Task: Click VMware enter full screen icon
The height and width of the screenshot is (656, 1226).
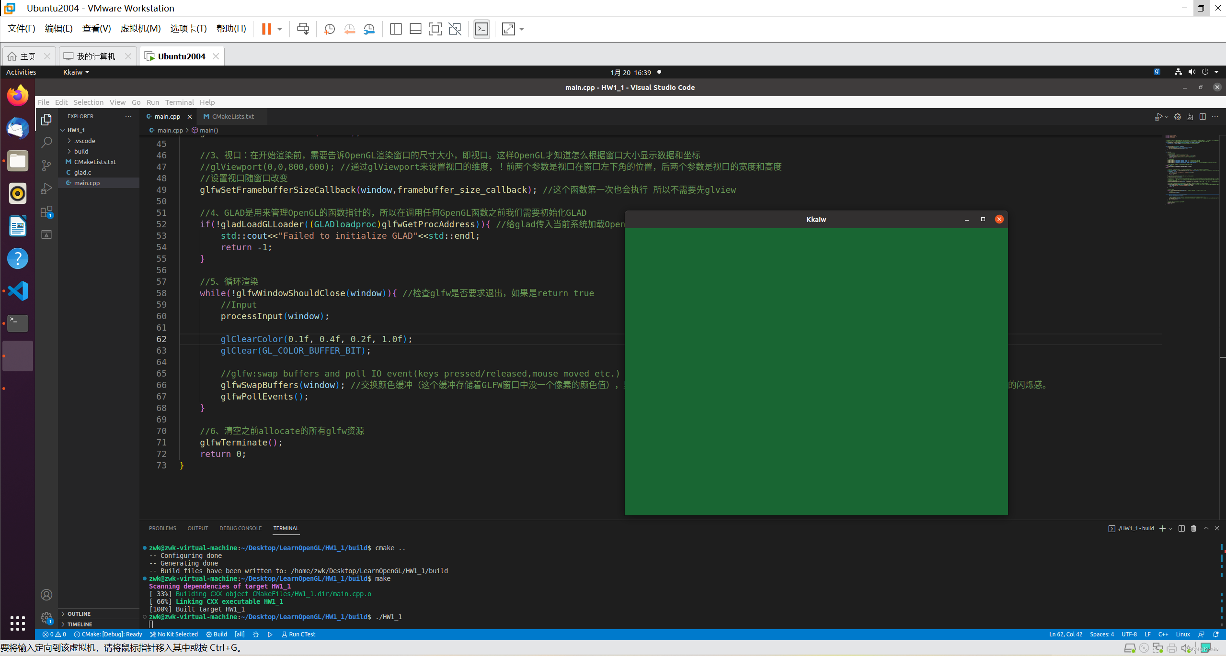Action: 435,29
